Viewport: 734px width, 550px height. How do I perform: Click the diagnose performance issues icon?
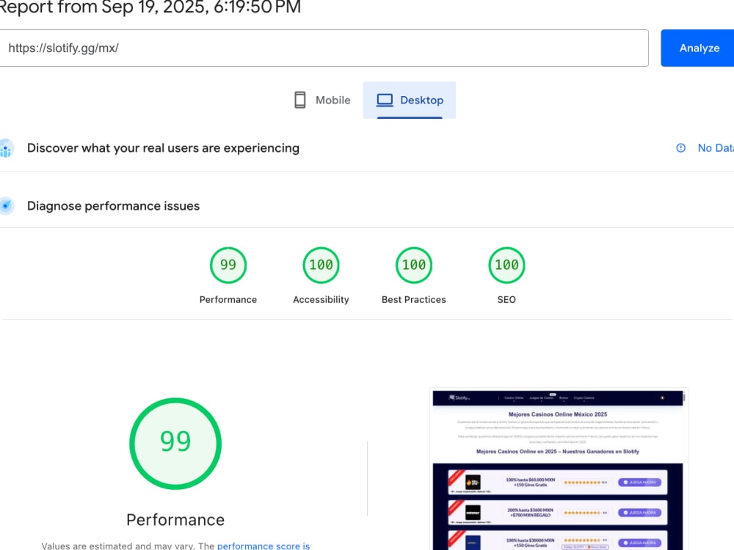point(6,206)
